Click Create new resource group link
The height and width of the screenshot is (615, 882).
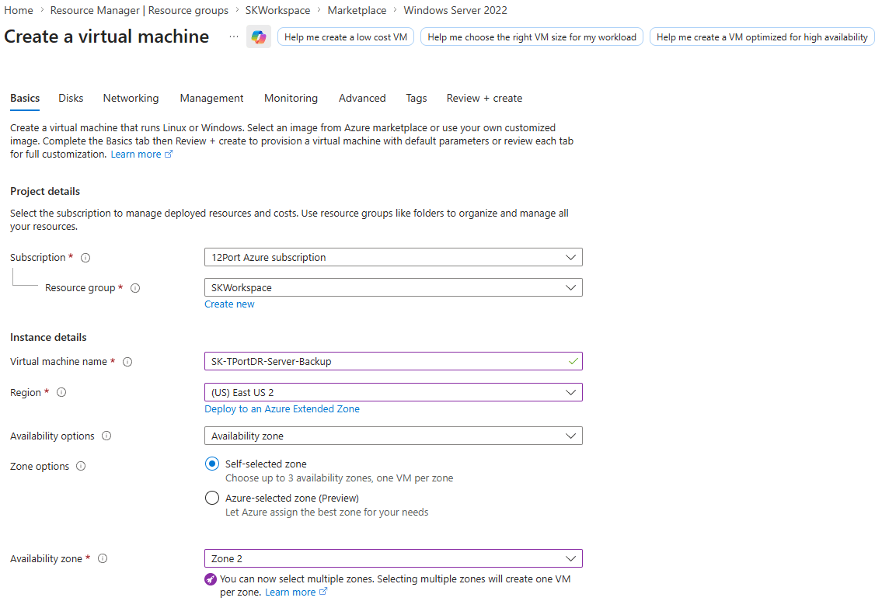click(229, 304)
